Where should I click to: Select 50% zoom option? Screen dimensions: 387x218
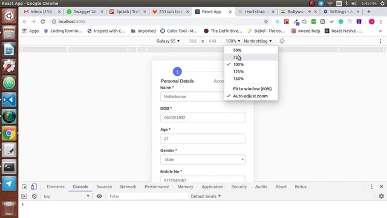pos(251,50)
